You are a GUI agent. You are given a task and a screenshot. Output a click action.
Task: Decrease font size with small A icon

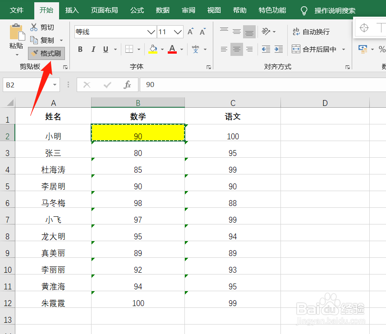click(202, 32)
